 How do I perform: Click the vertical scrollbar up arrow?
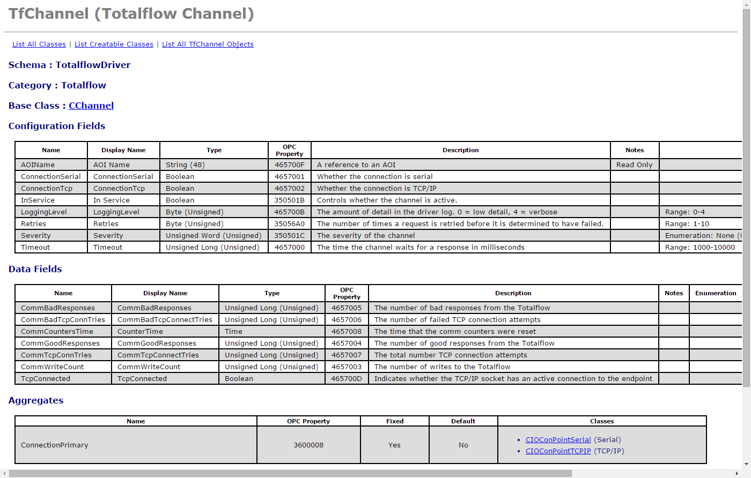coord(746,4)
